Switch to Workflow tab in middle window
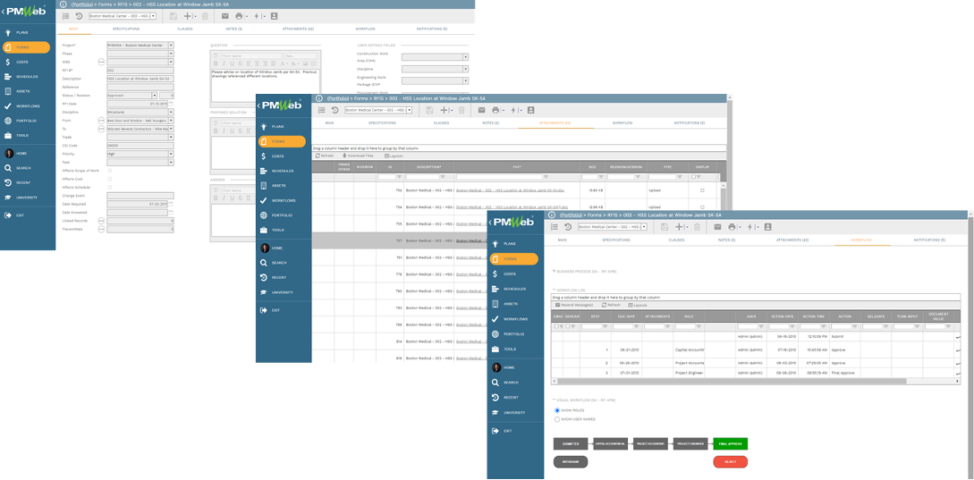The width and height of the screenshot is (974, 480). (x=623, y=123)
